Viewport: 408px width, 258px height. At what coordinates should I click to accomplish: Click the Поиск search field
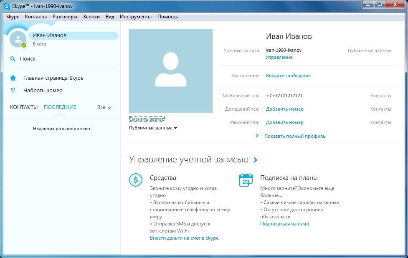(62, 59)
